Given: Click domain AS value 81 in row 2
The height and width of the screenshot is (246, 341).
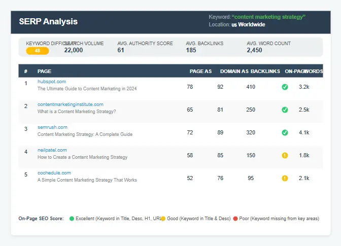Looking at the screenshot, I should click(220, 110).
